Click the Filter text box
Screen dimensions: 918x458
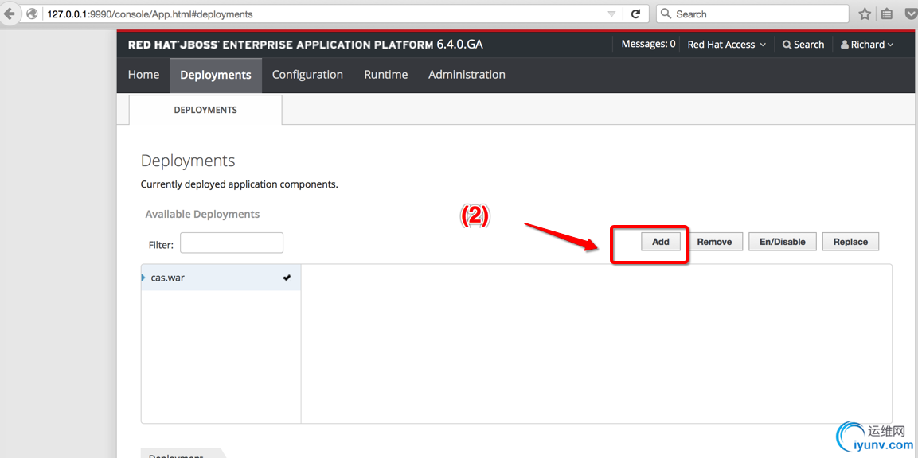pyautogui.click(x=232, y=243)
